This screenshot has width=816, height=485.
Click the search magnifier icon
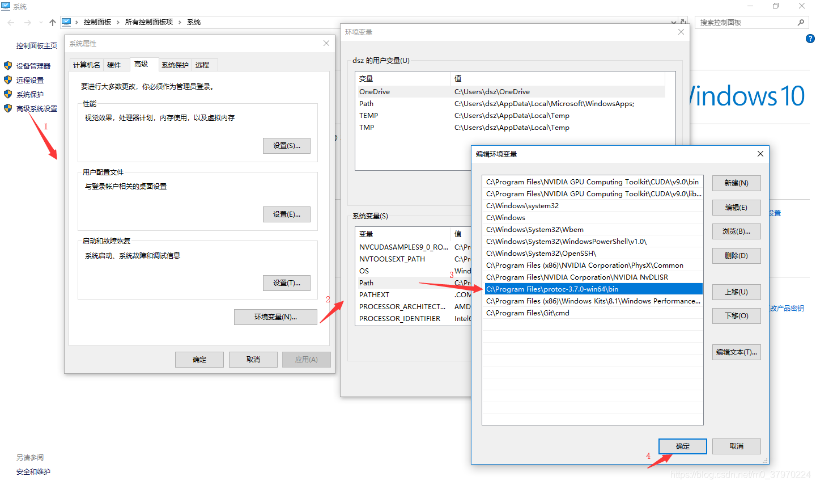click(801, 22)
